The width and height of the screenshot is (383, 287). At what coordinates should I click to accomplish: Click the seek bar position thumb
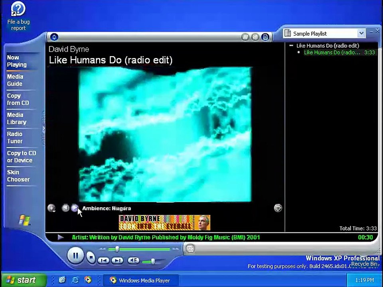[117, 249]
